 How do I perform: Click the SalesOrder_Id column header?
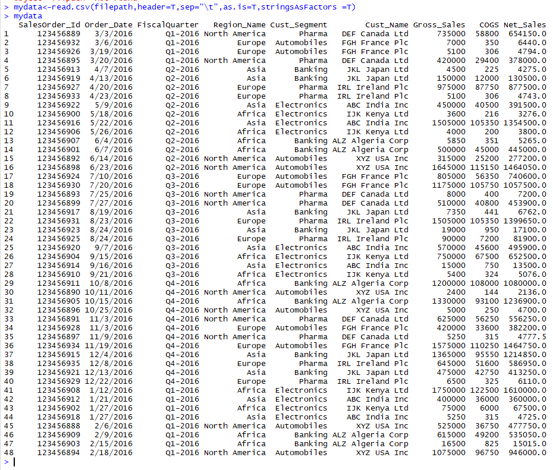point(51,24)
